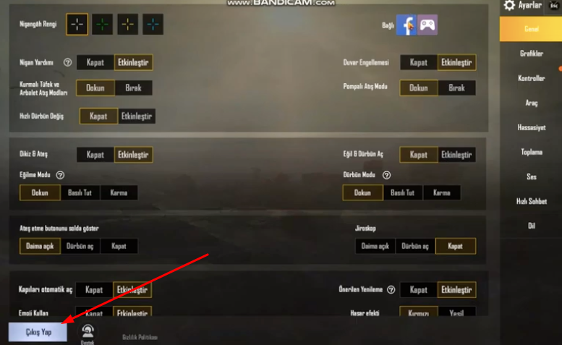Click the Ayarlar gear icon

(x=509, y=5)
